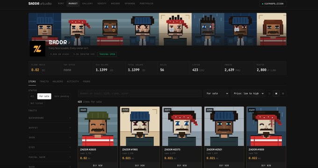
Task: Switch to the Items tab
Action: click(32, 82)
